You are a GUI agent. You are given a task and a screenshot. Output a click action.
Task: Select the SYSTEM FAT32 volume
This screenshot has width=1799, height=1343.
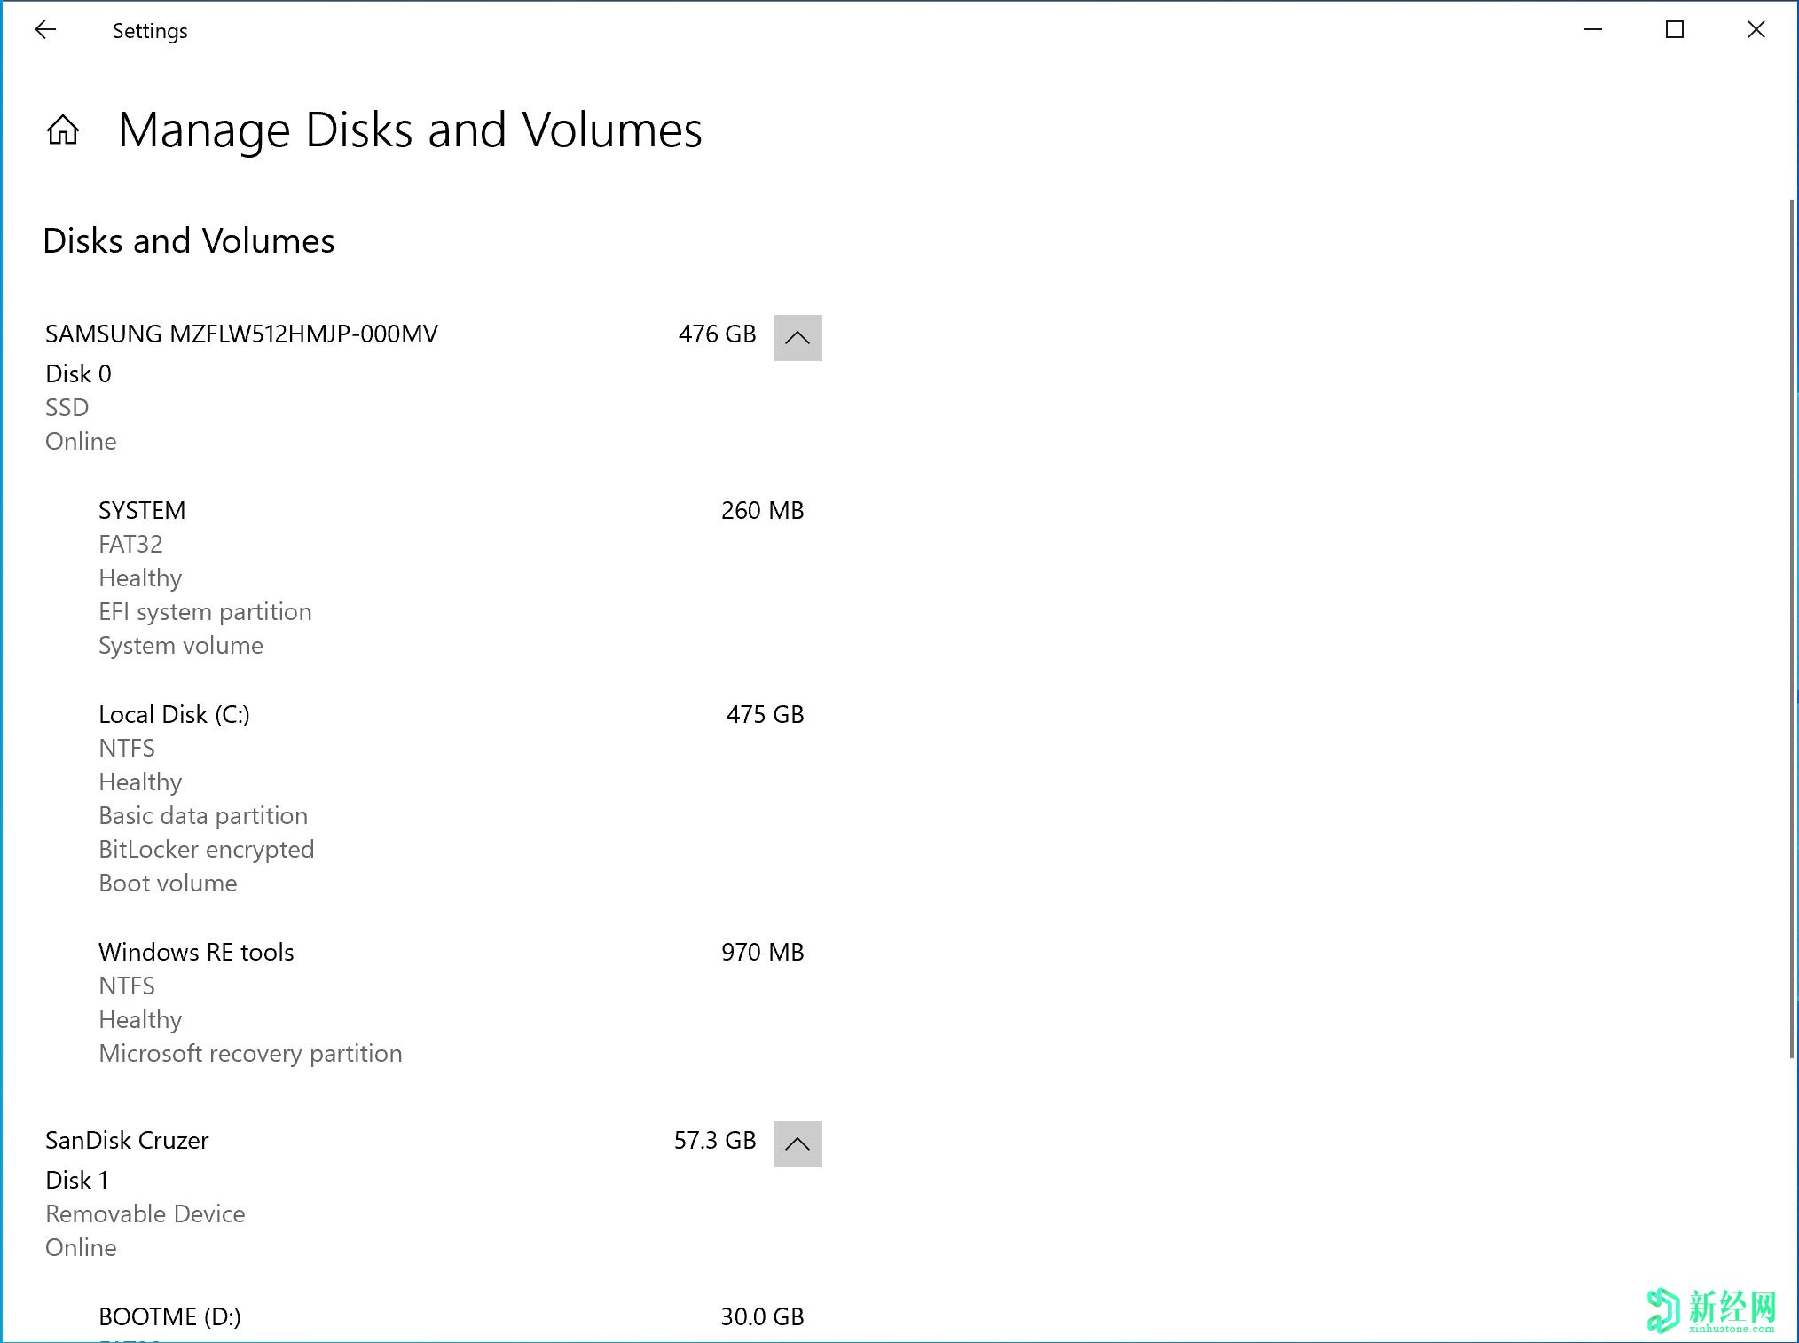(x=142, y=511)
